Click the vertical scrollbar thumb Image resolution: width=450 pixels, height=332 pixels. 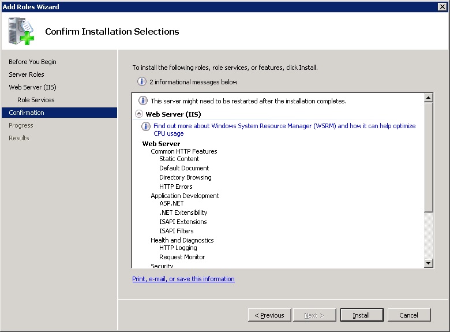pyautogui.click(x=428, y=157)
